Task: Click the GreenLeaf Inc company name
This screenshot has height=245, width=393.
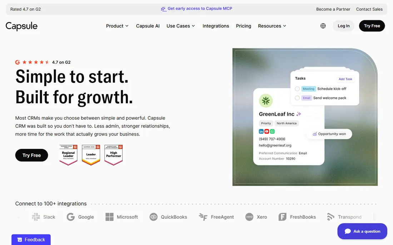Action: tap(277, 114)
